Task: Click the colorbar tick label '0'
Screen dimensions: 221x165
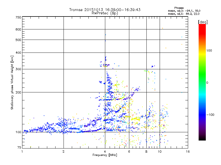Action: pos(207,82)
